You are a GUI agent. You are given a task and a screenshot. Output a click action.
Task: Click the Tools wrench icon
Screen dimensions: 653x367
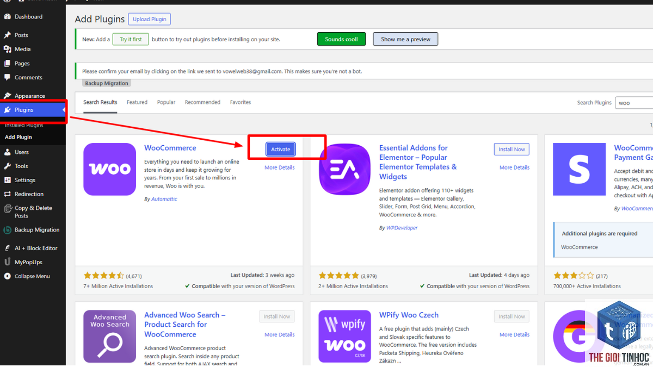coord(7,166)
